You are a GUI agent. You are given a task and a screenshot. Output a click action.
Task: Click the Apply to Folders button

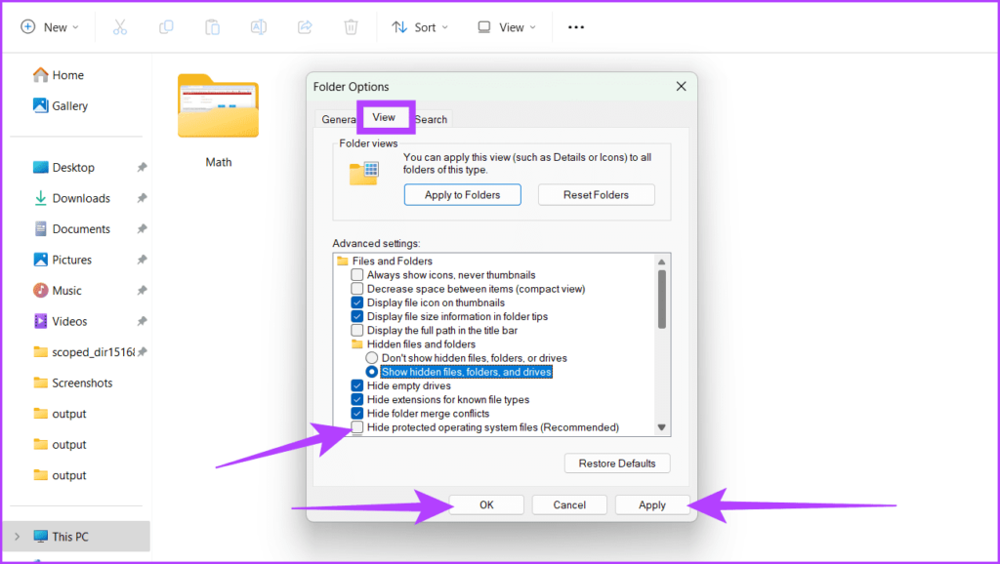click(x=462, y=194)
